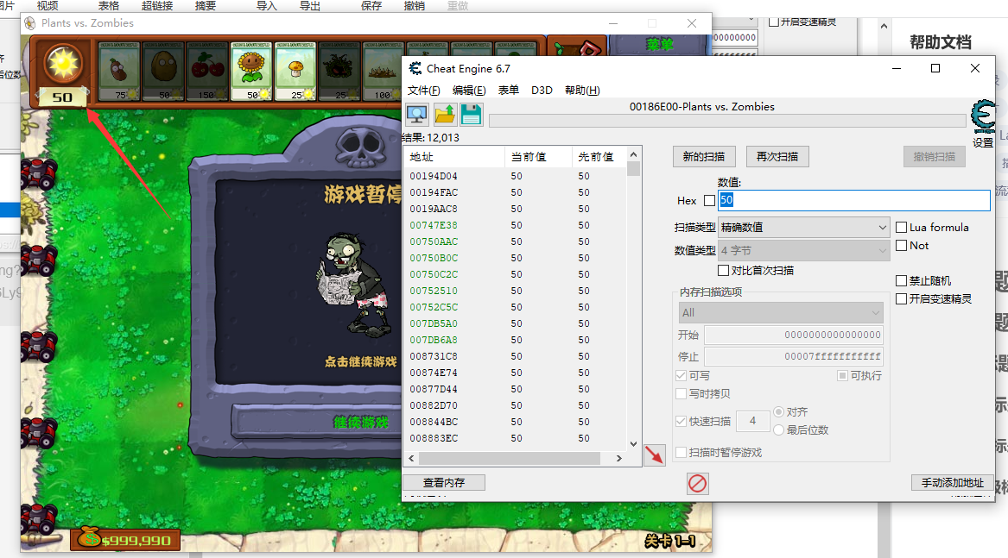Open Cheat Engine settings logo icon
The width and height of the screenshot is (1008, 558).
point(983,117)
